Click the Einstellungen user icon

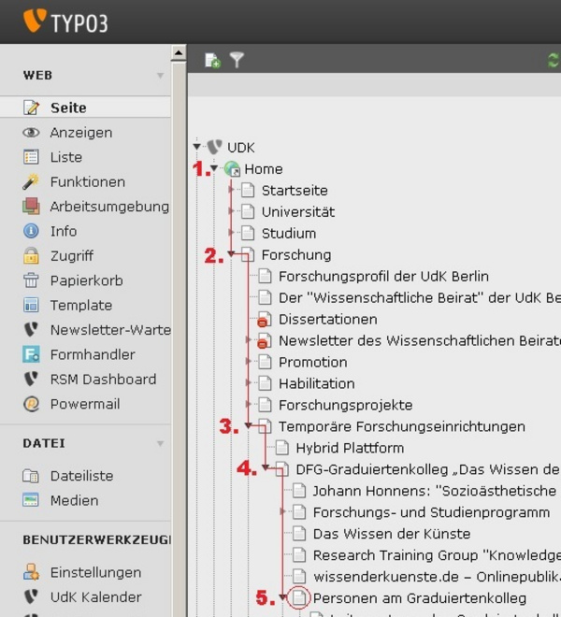point(31,572)
